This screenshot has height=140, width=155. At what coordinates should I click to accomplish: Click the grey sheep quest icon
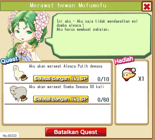19,94
